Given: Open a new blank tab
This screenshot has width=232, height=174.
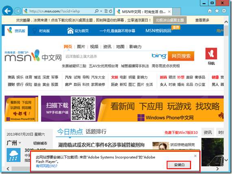Looking at the screenshot, I should [x=176, y=11].
